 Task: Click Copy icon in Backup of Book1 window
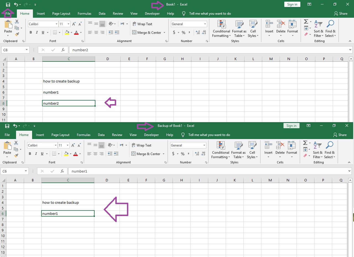point(16,150)
